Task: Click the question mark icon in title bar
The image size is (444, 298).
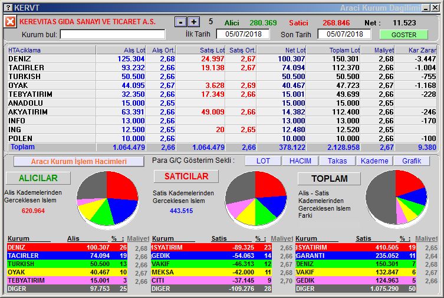Action: (9, 7)
